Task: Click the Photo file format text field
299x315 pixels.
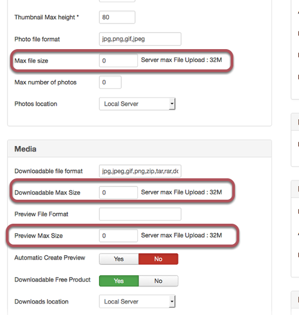Action: [x=140, y=39]
